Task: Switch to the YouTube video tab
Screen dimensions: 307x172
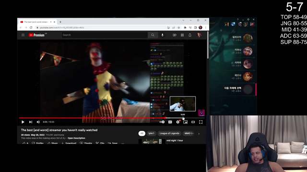Action: (x=37, y=22)
